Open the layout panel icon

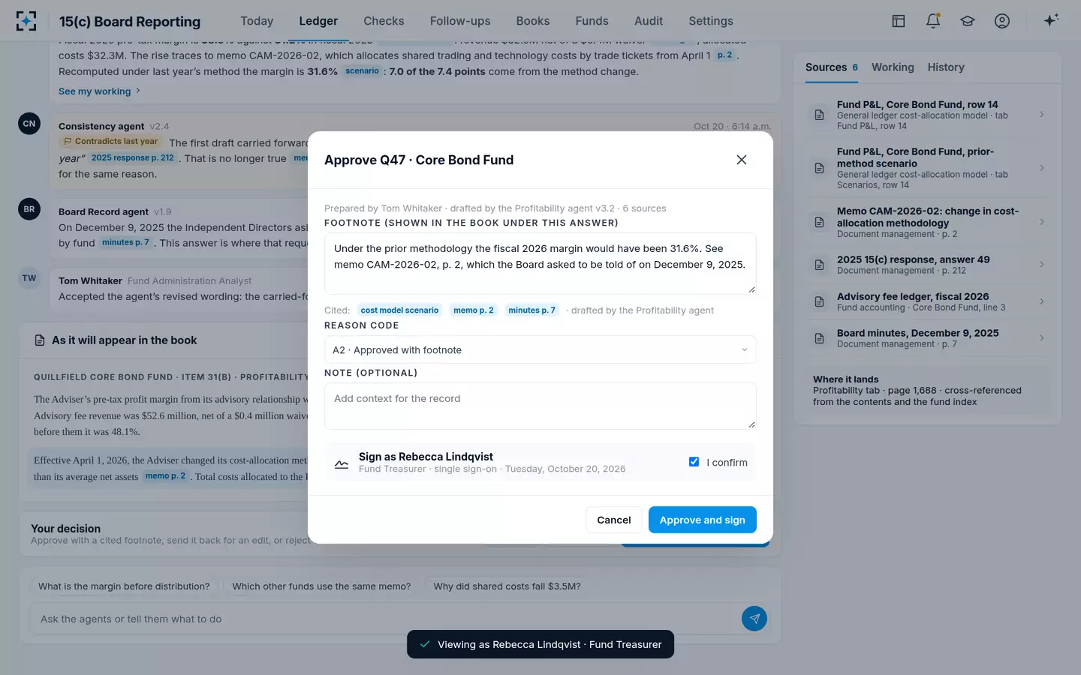point(899,21)
